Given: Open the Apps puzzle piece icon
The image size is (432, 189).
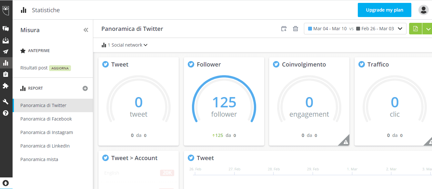Looking at the screenshot, I should point(5,86).
